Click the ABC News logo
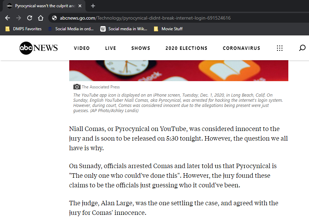This screenshot has width=309, height=219. click(x=39, y=48)
